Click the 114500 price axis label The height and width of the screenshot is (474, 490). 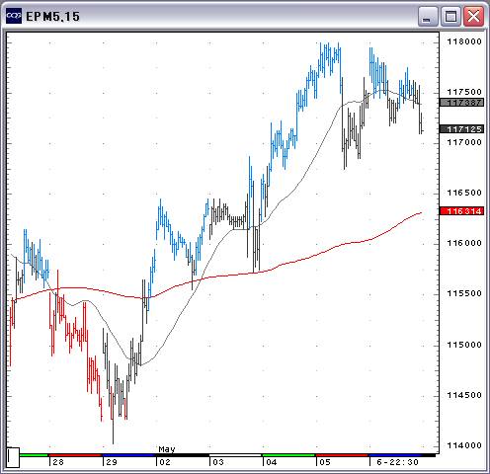464,395
